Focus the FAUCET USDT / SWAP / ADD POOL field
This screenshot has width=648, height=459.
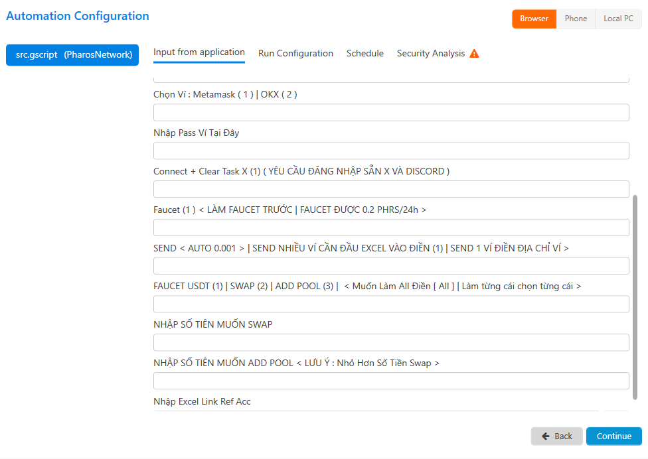[391, 304]
